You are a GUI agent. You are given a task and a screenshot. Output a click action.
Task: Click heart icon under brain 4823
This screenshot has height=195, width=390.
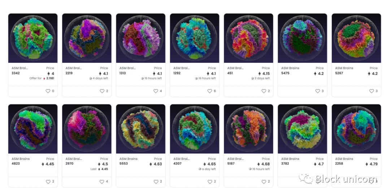pyautogui.click(x=48, y=182)
